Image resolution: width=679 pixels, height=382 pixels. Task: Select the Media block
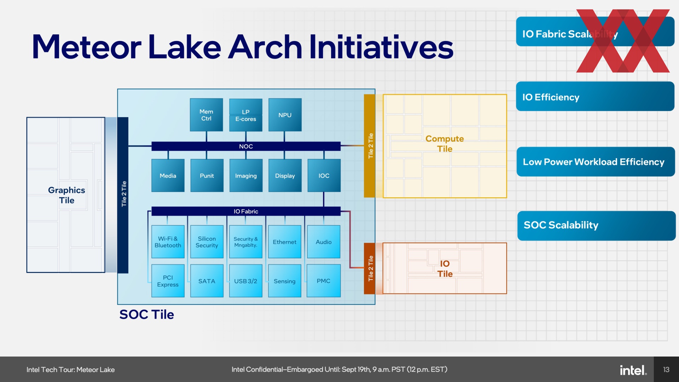click(x=168, y=175)
